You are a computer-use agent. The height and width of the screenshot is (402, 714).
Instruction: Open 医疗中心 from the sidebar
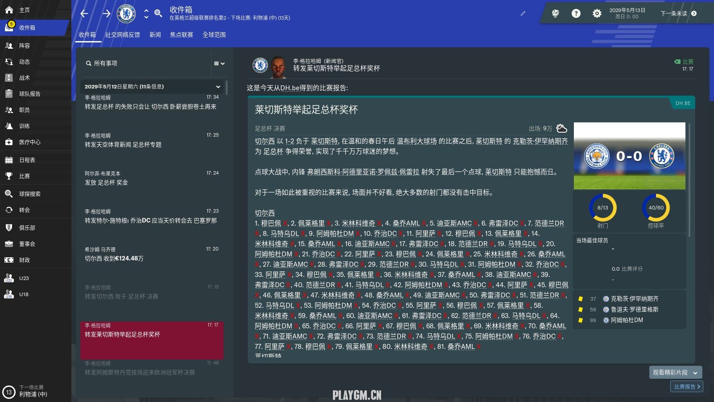pyautogui.click(x=29, y=142)
